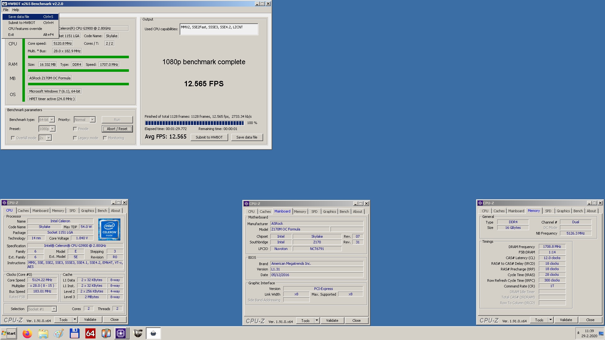The image size is (605, 340).
Task: Expand Tools arrow in middle CPU-Z window
Action: [317, 320]
